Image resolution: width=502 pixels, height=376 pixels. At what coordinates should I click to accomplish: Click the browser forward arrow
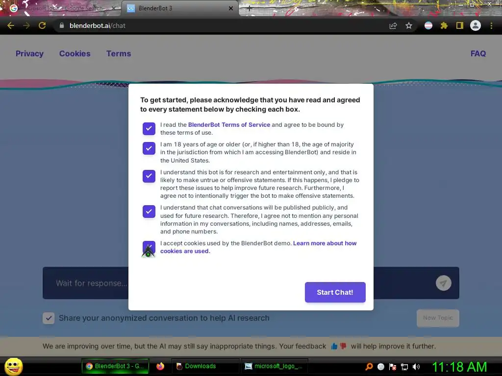[x=26, y=25]
